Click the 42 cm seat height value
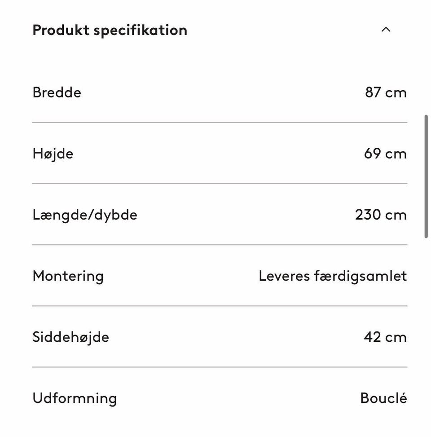Viewport: 431px width, 437px height. pos(385,337)
